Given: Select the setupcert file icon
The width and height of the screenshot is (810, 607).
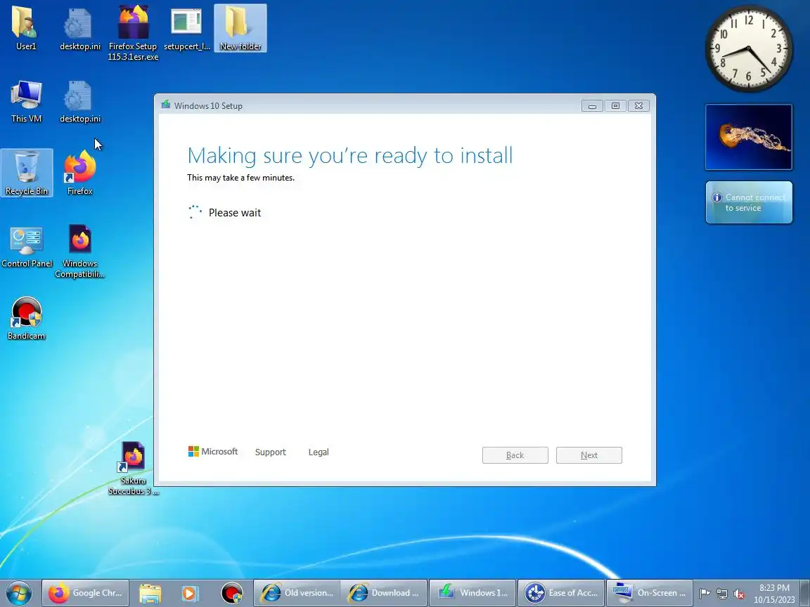Looking at the screenshot, I should click(x=186, y=28).
